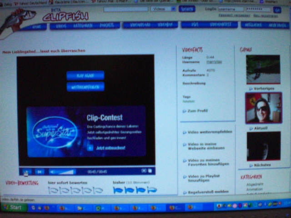Open the Aktuell clip thumbnail with sunglasses
291x218 pixels.
point(264,108)
